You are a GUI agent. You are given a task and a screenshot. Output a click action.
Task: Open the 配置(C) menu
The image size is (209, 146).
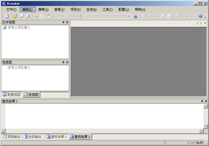(x=124, y=10)
